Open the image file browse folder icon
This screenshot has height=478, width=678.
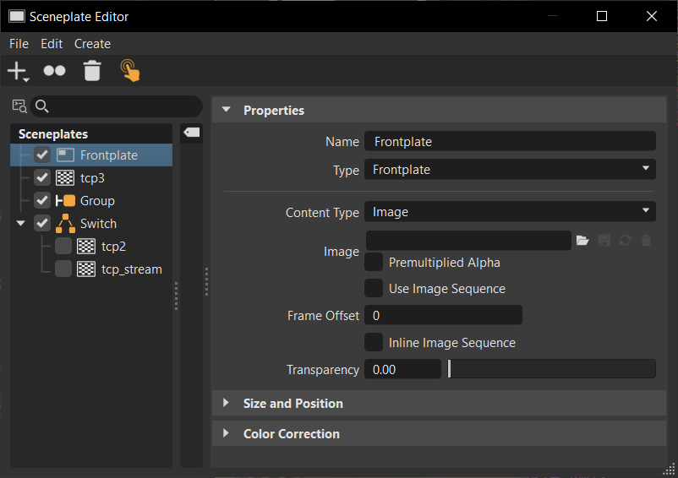[582, 241]
